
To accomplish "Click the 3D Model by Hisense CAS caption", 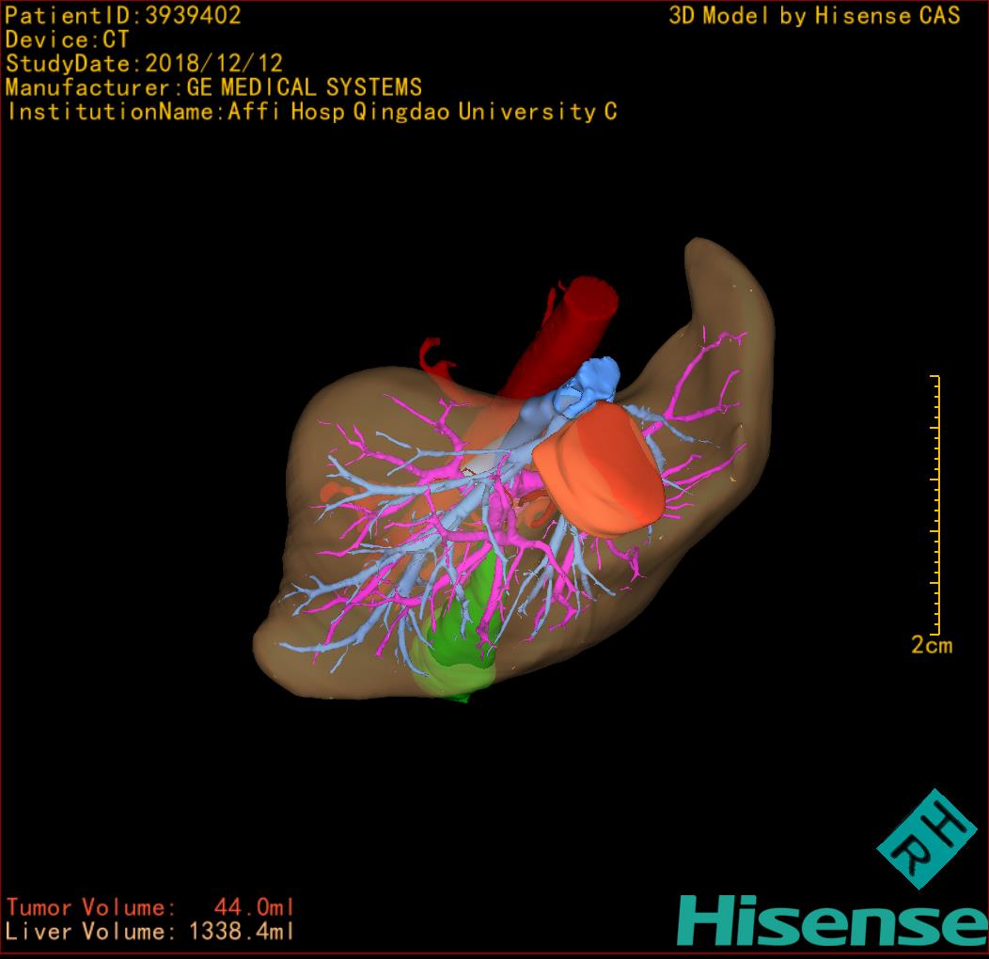I will (x=814, y=16).
